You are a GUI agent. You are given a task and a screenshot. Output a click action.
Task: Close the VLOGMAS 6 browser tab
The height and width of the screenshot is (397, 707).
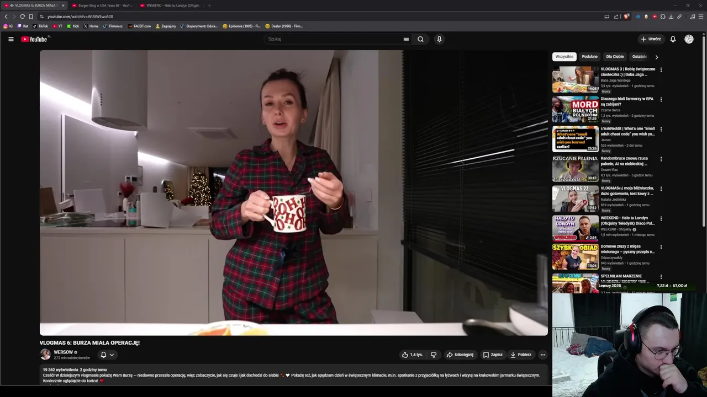63,6
